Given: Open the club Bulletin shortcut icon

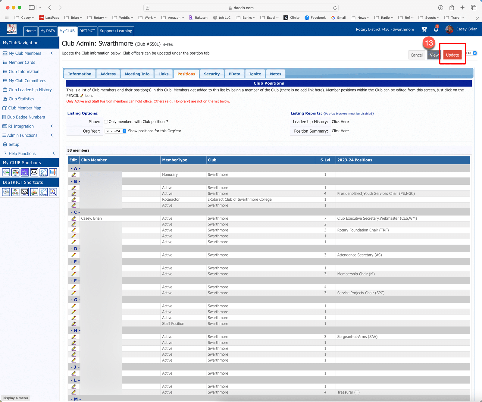Looking at the screenshot, I should (x=25, y=172).
